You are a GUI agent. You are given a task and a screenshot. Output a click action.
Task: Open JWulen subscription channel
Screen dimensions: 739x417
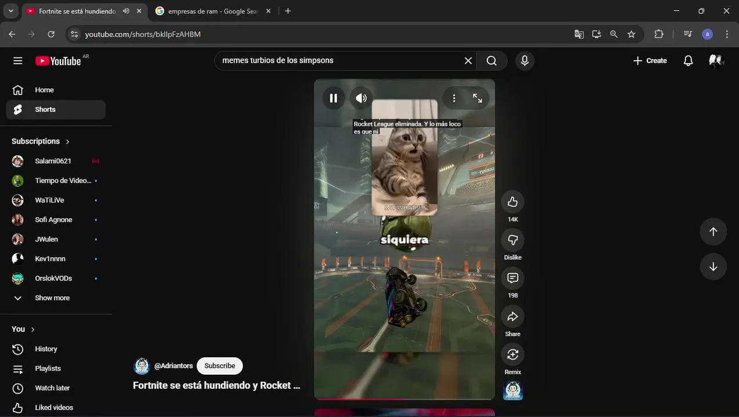pos(56,239)
